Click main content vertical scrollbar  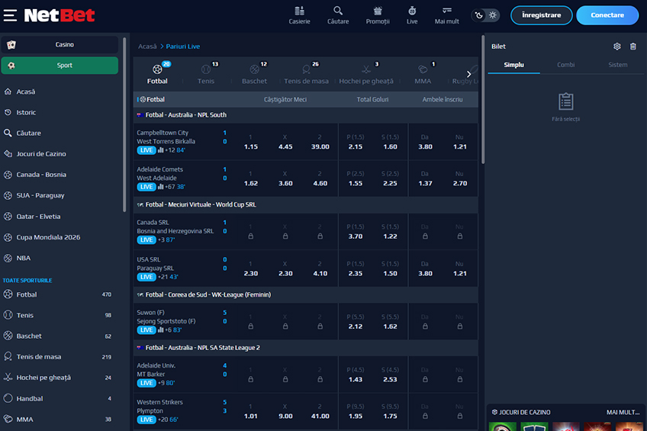click(x=483, y=99)
